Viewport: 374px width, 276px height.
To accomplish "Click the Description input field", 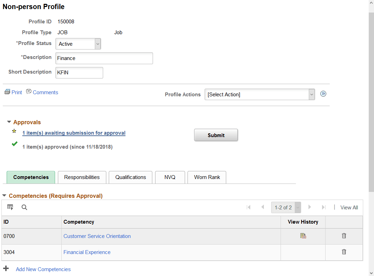I will coord(104,58).
